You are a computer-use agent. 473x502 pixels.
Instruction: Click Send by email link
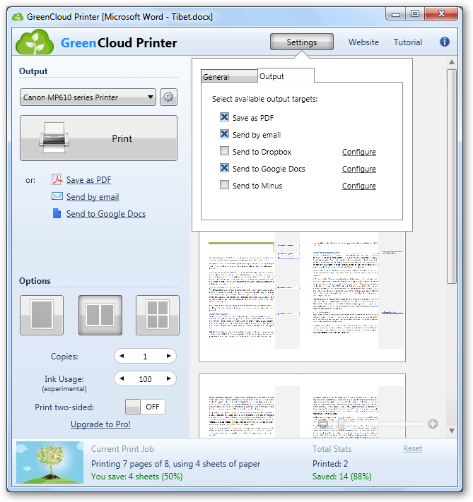click(93, 197)
